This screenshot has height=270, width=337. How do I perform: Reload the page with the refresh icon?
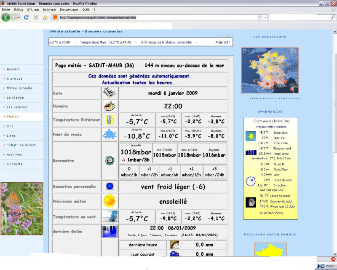coord(27,18)
